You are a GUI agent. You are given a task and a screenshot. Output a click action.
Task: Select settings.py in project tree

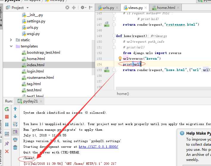[x=34, y=21]
